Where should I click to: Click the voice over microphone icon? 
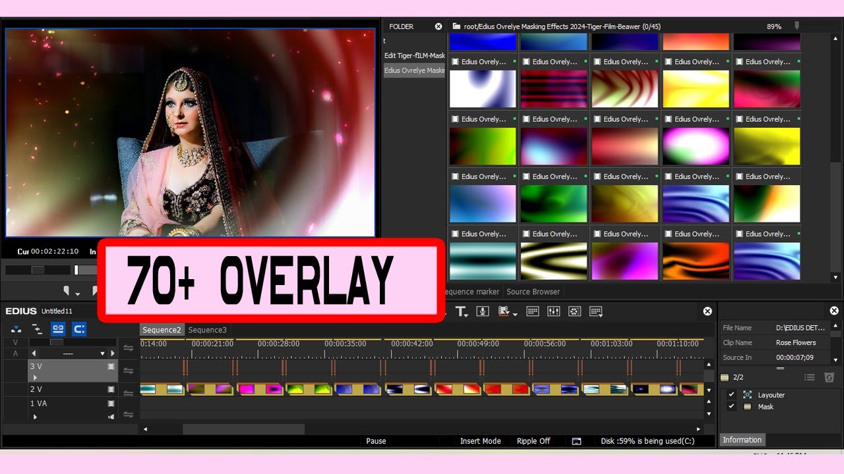tap(482, 311)
